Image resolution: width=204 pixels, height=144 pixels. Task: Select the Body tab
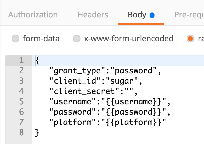(137, 15)
